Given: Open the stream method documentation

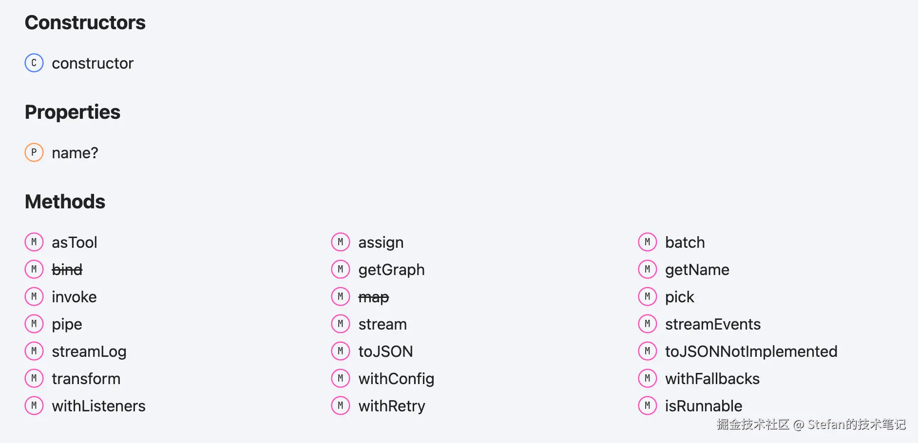Looking at the screenshot, I should pyautogui.click(x=382, y=324).
